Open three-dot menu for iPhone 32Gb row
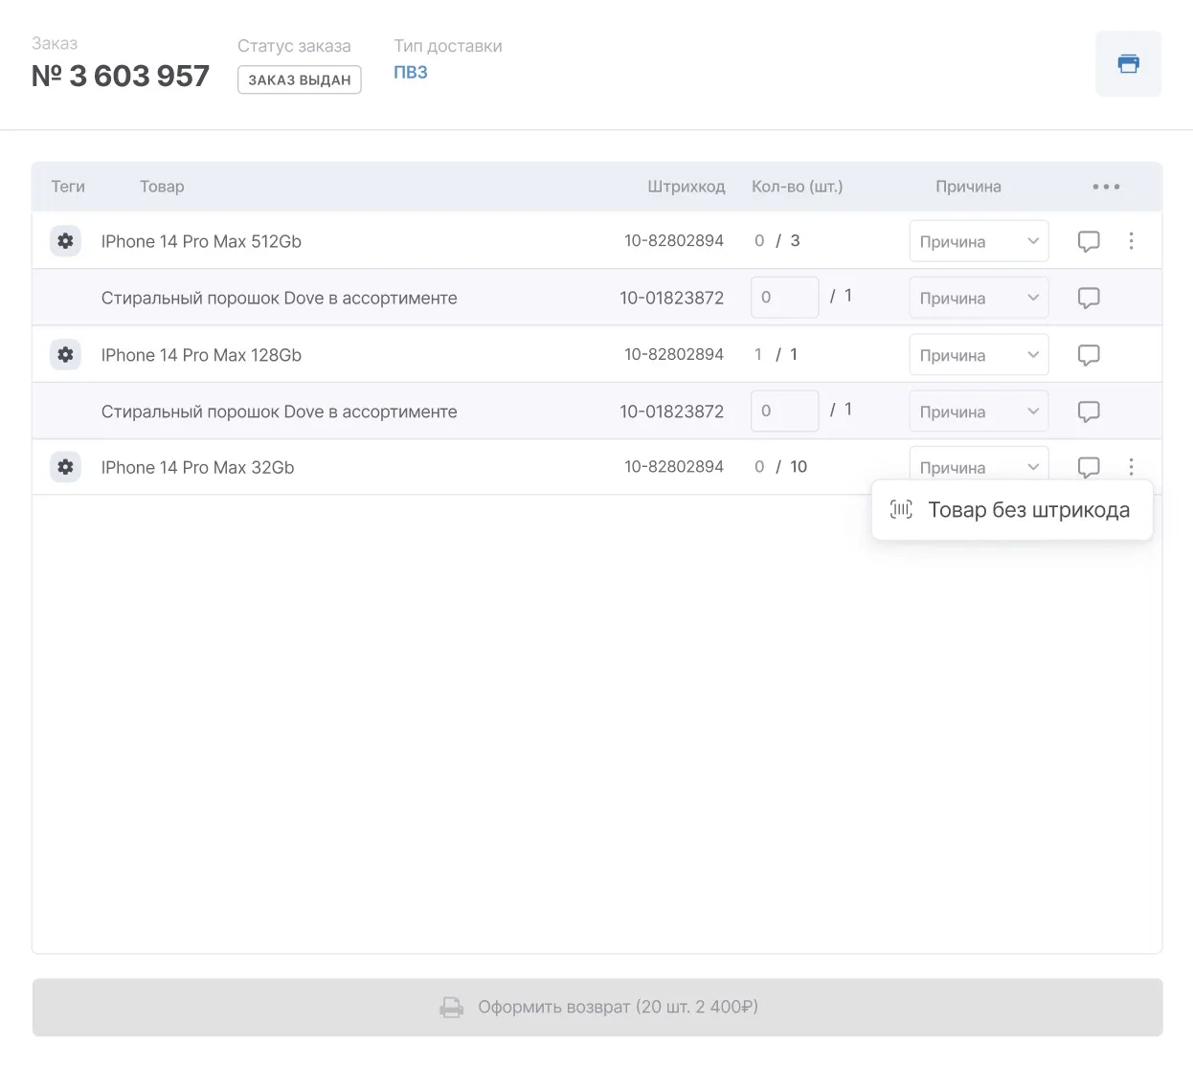Screen dimensions: 1193x1068 [1131, 467]
